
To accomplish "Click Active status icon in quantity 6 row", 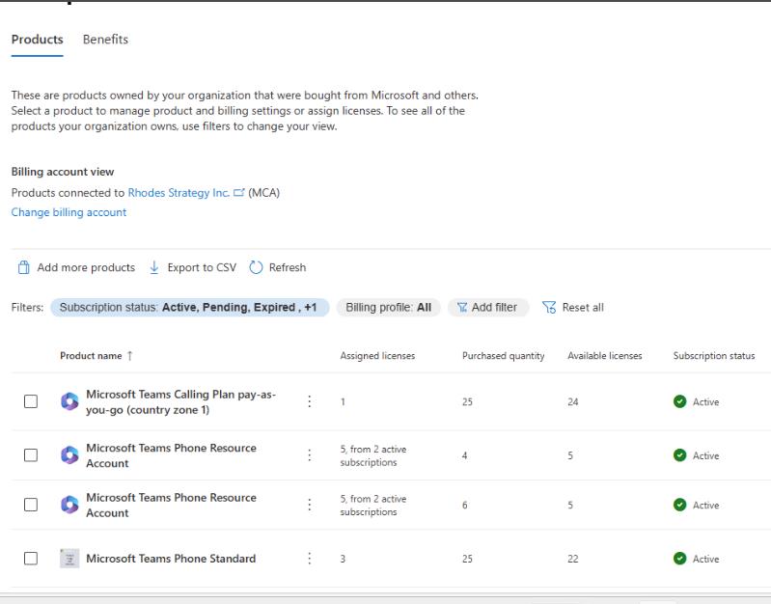I will pyautogui.click(x=680, y=505).
